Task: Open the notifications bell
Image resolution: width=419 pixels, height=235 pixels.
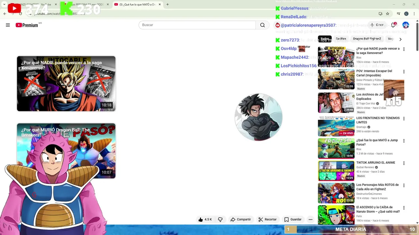Action: coord(394,25)
